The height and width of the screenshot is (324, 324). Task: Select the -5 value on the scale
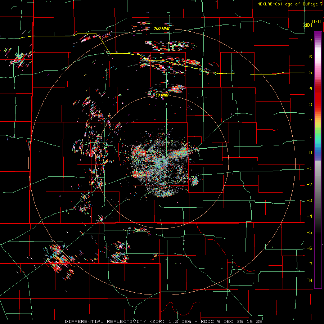click(309, 233)
